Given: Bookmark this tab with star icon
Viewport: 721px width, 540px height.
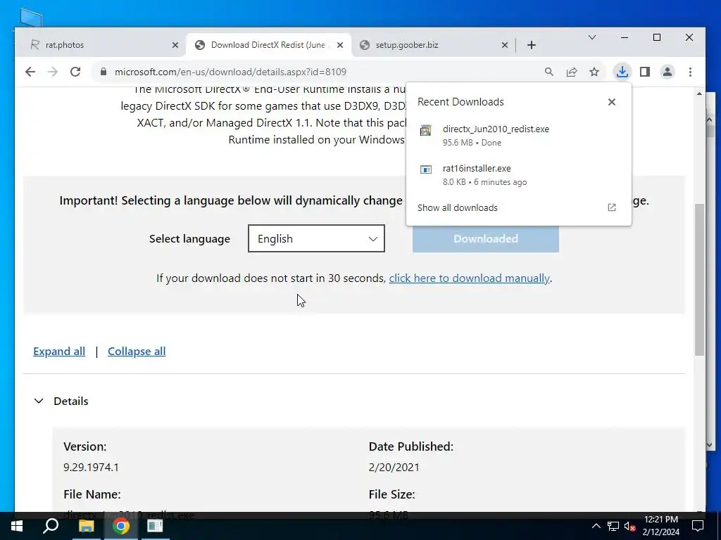Looking at the screenshot, I should coord(594,72).
